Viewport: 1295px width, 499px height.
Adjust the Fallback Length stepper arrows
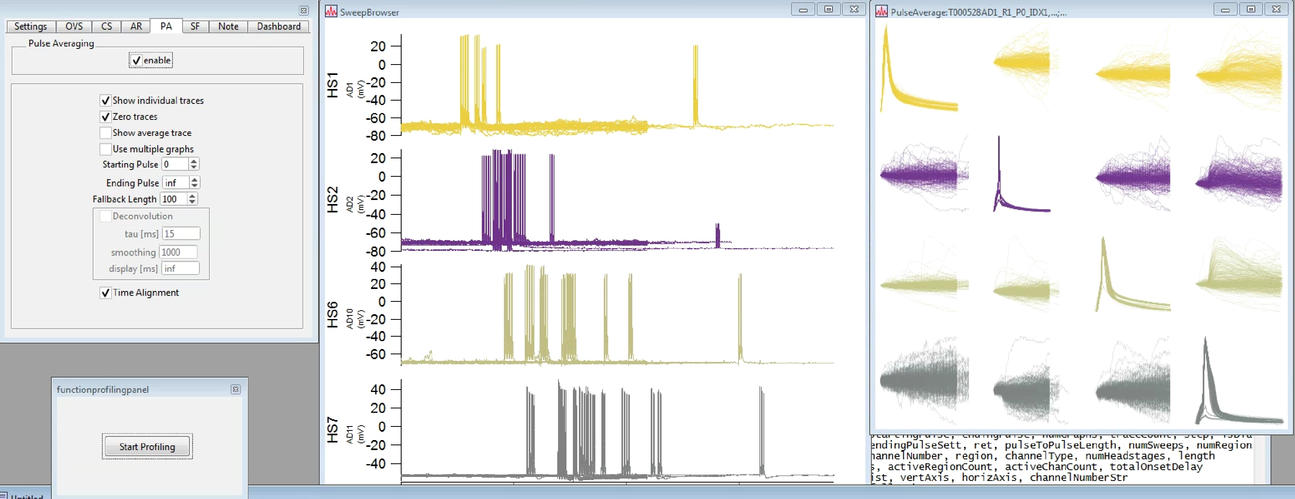[x=192, y=199]
